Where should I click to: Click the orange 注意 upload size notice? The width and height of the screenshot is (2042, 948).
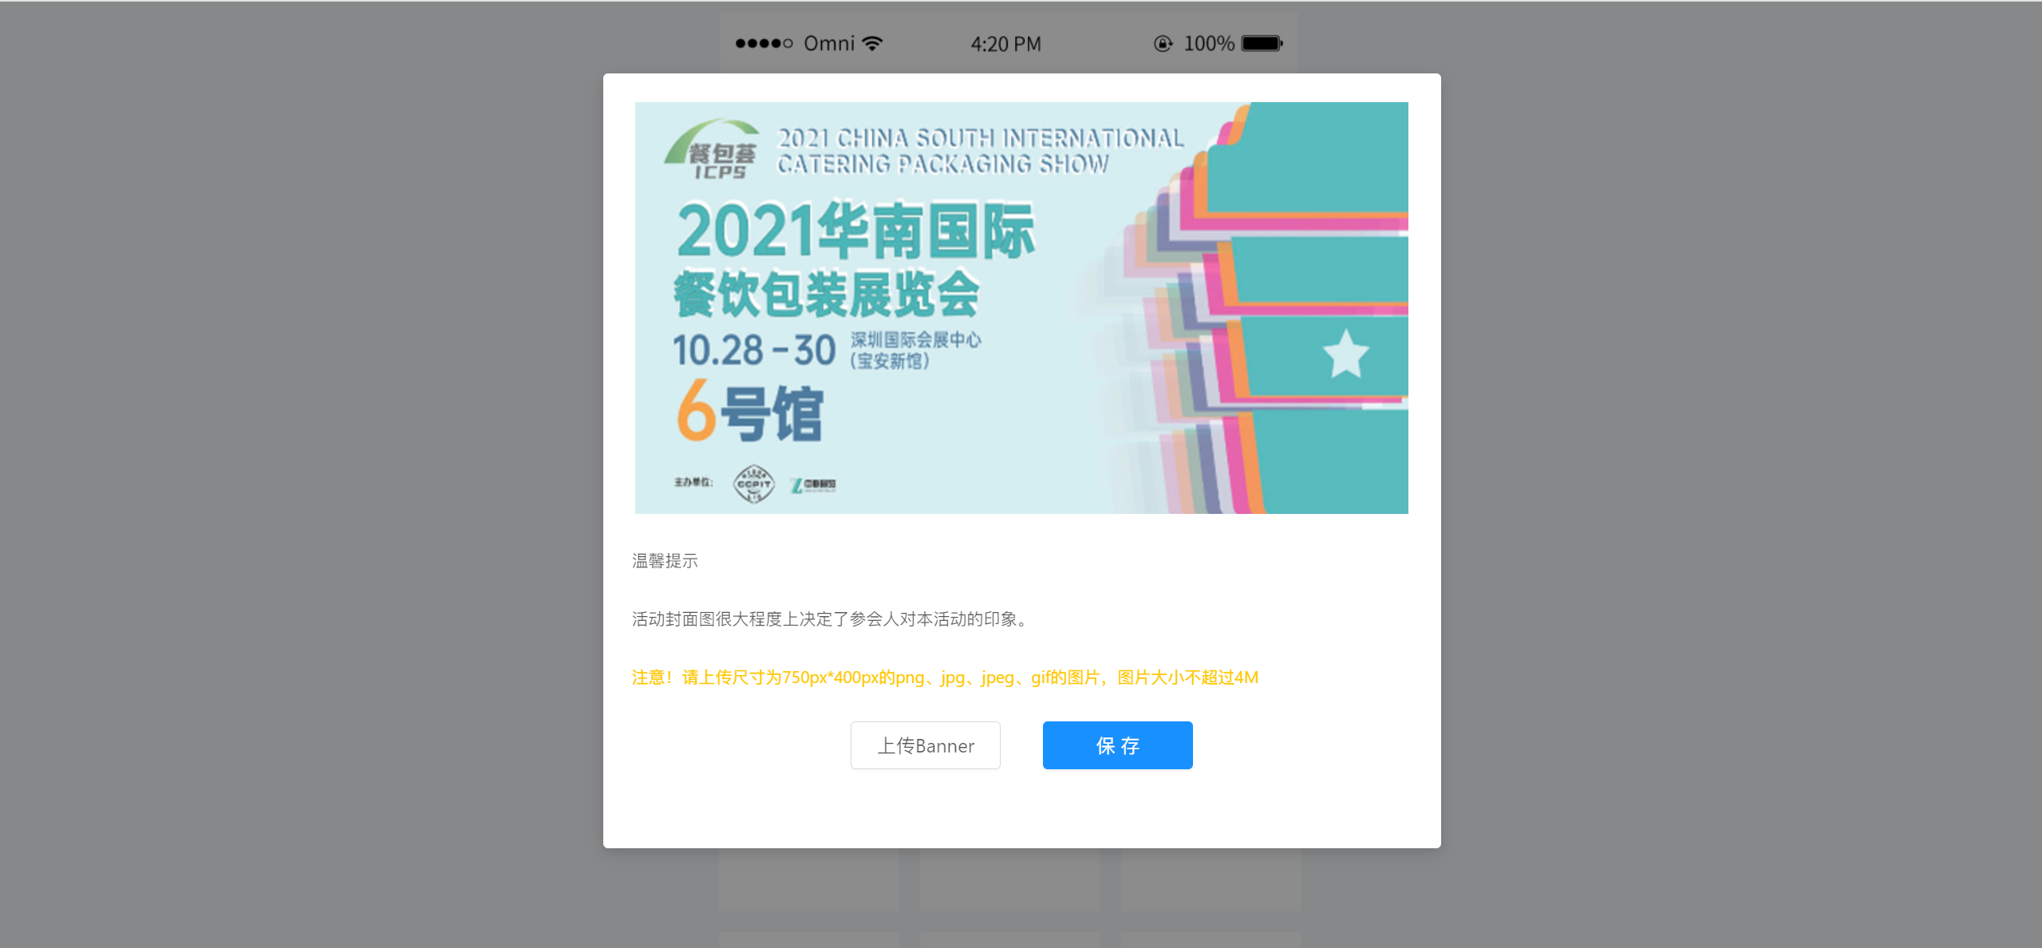point(945,677)
